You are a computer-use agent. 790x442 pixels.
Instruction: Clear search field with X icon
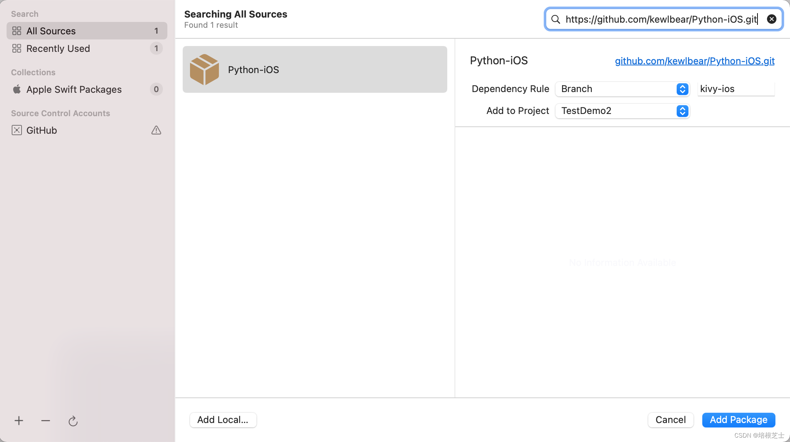771,19
